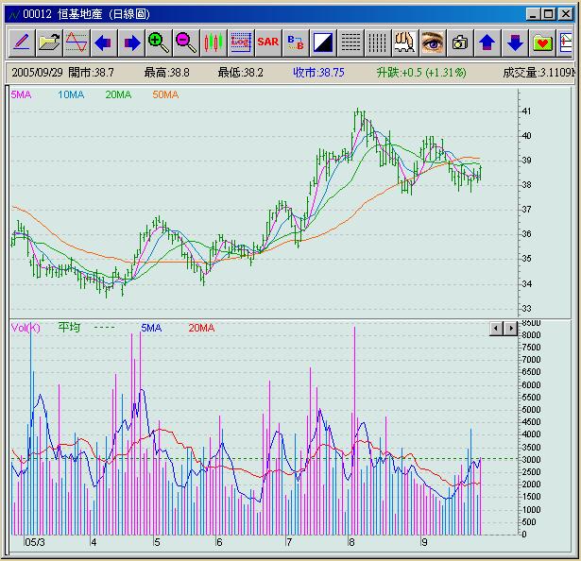Zoom in with green plus magnifier
581x561 pixels.
(159, 42)
